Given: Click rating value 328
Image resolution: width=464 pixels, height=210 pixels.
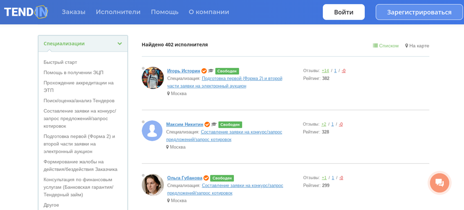Looking at the screenshot, I should pyautogui.click(x=325, y=132).
